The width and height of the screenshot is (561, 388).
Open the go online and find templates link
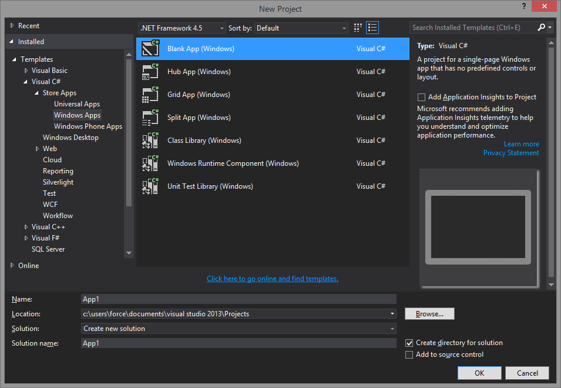pyautogui.click(x=272, y=278)
